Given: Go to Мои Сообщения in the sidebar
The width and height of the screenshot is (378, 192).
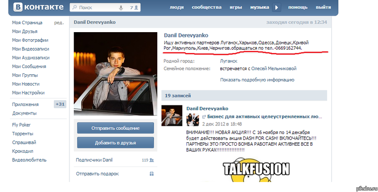Looking at the screenshot, I should (29, 67).
